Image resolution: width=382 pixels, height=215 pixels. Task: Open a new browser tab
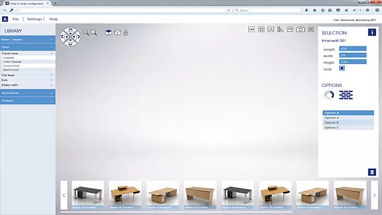[55, 3]
